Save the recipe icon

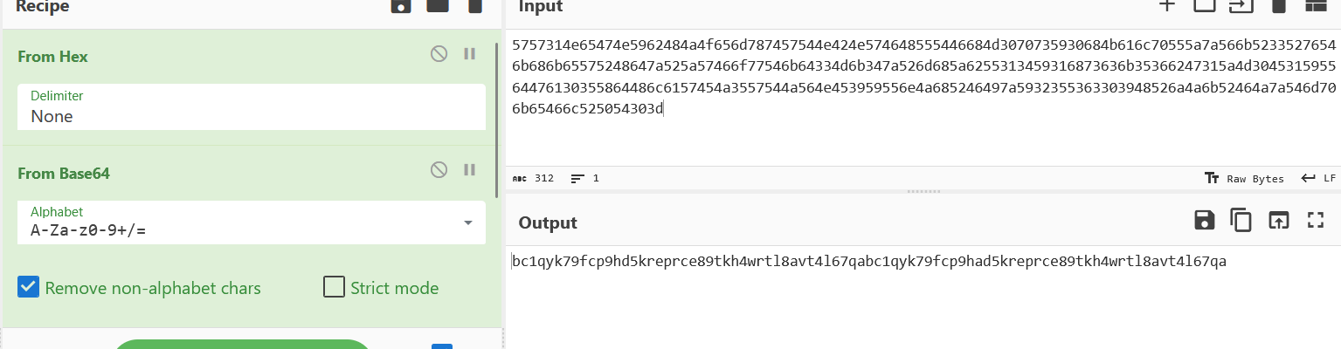coord(400,6)
